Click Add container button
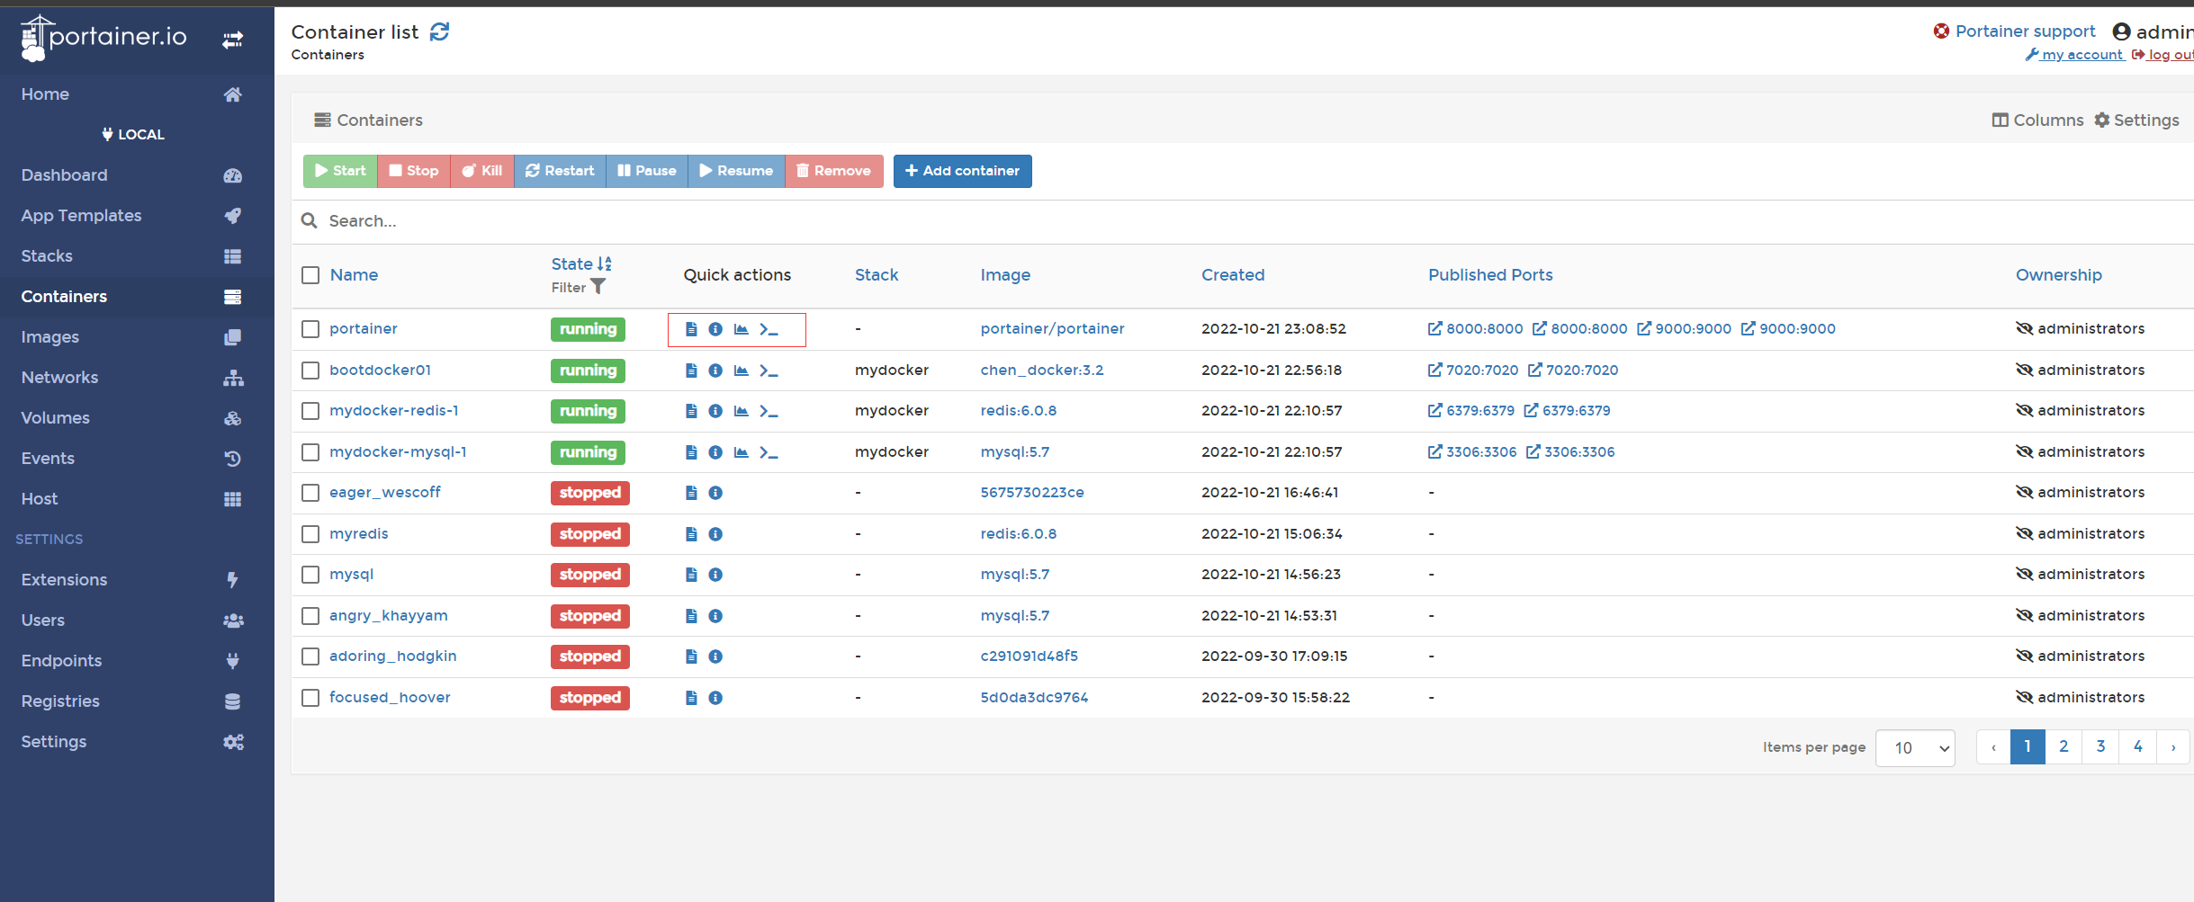Viewport: 2194px width, 902px height. click(962, 171)
